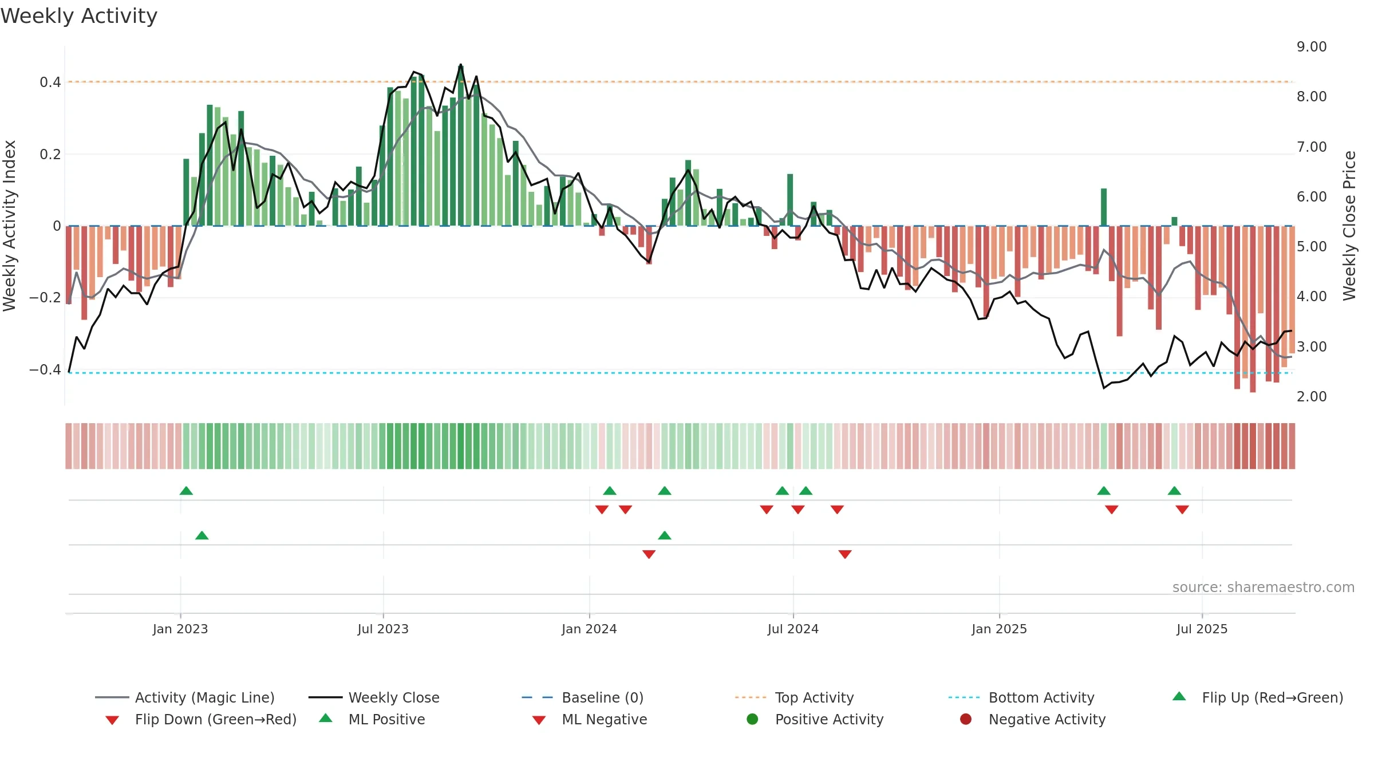Screen dimensions: 1374x773
Task: Click the Jul 2025 x-axis label
Action: (1202, 629)
